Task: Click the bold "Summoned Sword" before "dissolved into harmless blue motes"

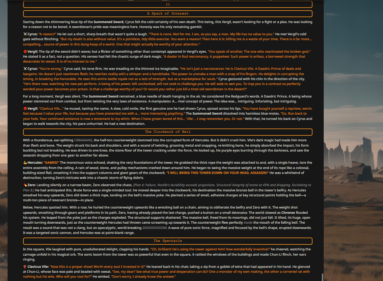Action: point(207,114)
